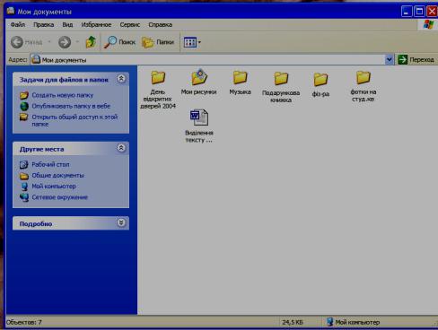
Task: Collapse the Задачи для файлов и папок panel
Action: [121, 79]
